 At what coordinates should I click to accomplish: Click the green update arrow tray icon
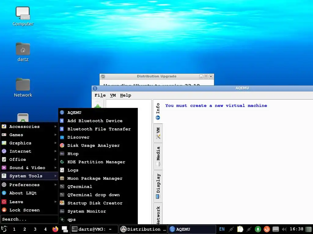(258, 229)
